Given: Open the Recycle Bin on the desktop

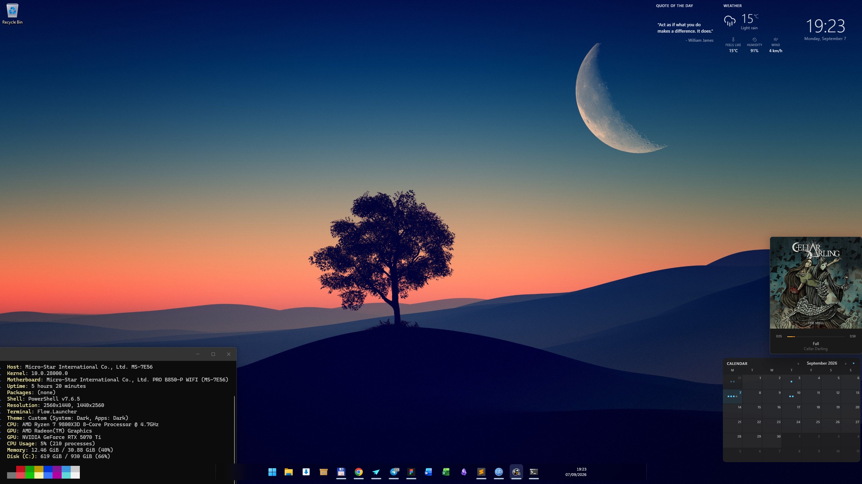Looking at the screenshot, I should pyautogui.click(x=12, y=14).
